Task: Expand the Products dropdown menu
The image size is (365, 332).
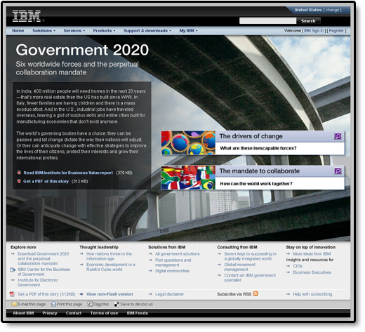Action: click(x=104, y=31)
